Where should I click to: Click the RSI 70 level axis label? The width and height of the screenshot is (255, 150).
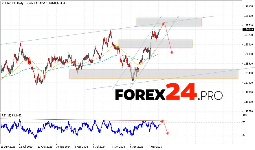pyautogui.click(x=244, y=122)
